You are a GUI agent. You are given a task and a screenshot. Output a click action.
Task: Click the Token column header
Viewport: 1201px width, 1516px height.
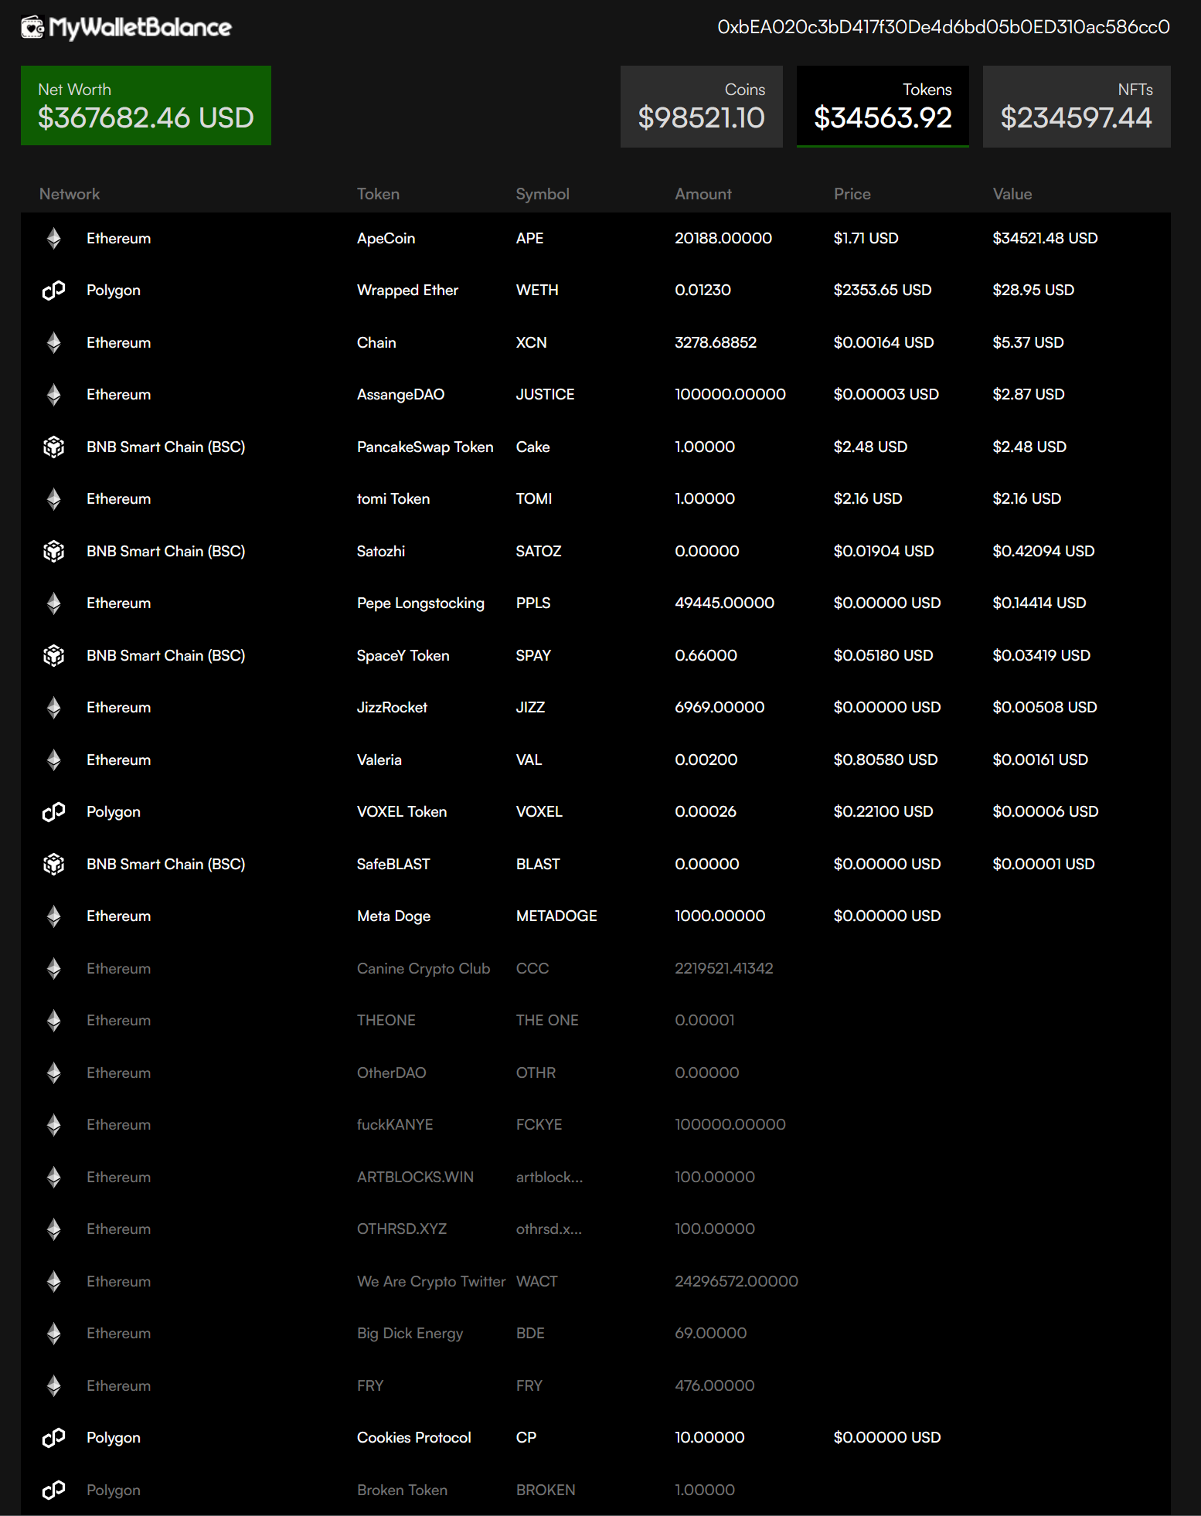point(378,194)
